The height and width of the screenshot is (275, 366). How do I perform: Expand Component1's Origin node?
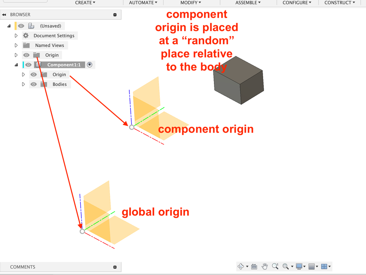[23, 74]
